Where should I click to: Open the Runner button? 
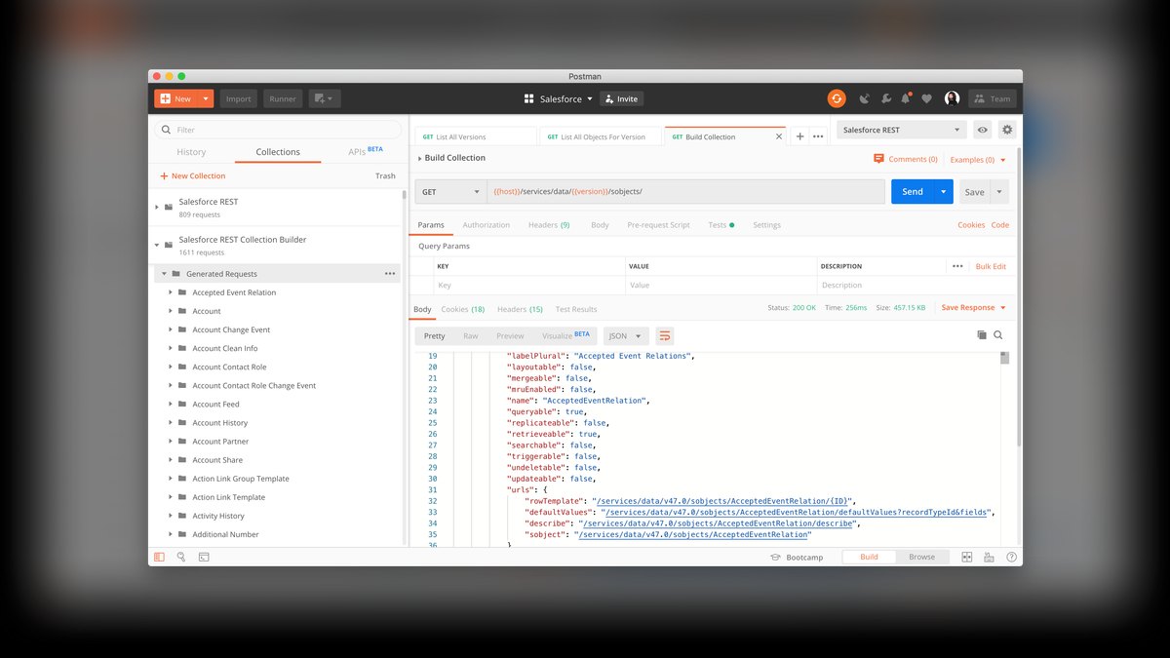[283, 98]
